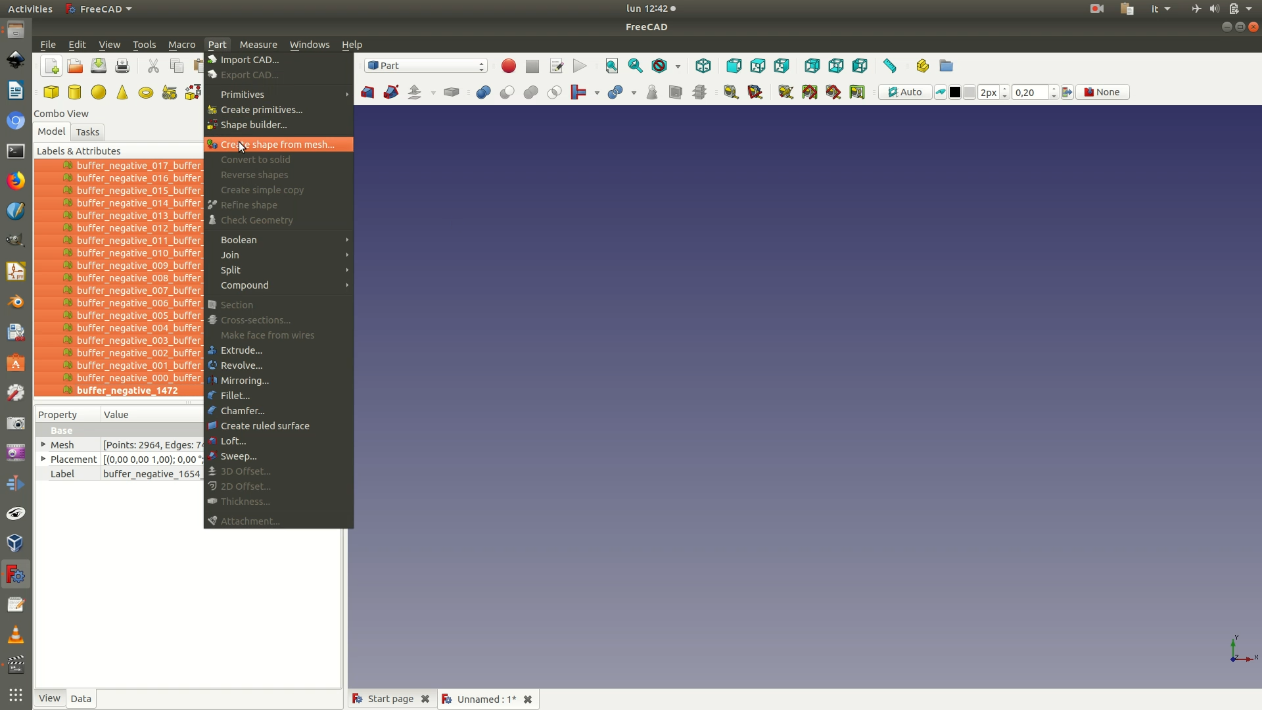The image size is (1262, 710).
Task: Expand the Placement property row
Action: point(43,460)
